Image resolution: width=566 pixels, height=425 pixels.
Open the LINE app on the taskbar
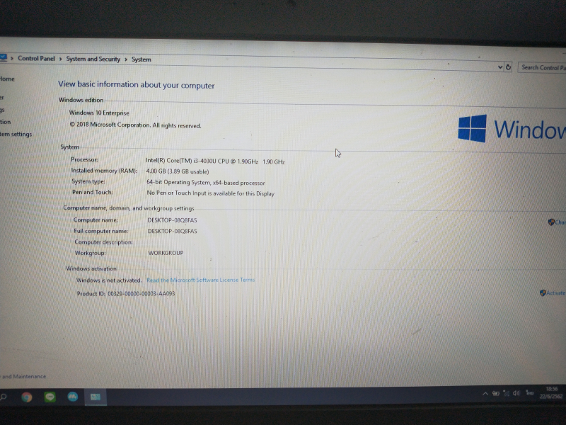pos(50,397)
